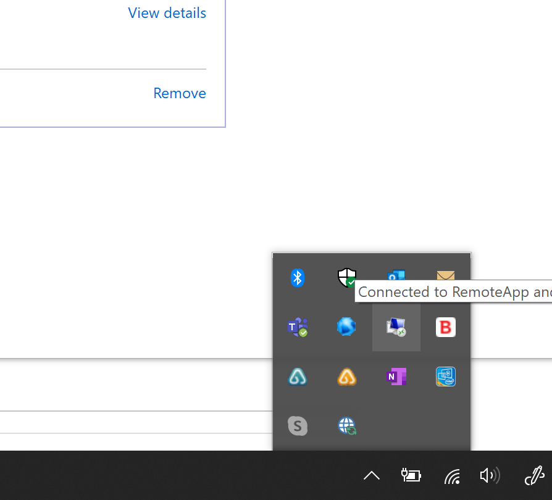Screen dimensions: 552x500
Task: Click the globe with sync arrows icon
Action: 347,426
